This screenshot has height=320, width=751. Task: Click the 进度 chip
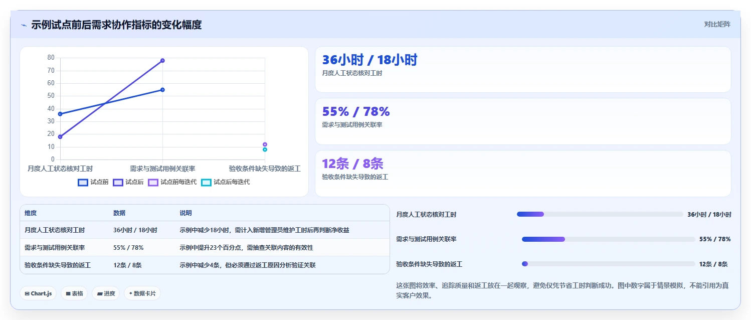106,293
